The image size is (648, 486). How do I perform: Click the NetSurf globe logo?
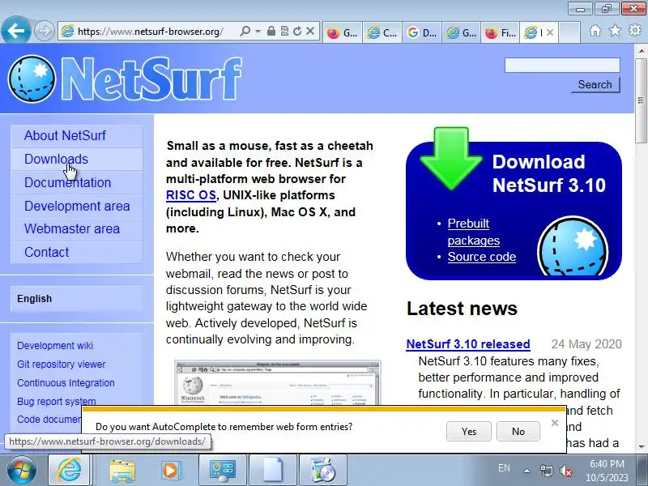32,79
